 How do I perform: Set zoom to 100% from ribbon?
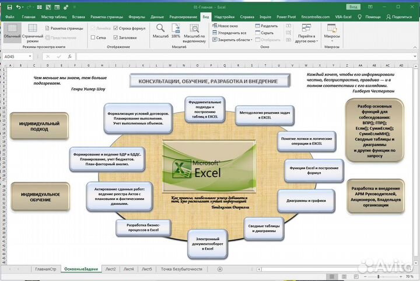(176, 31)
